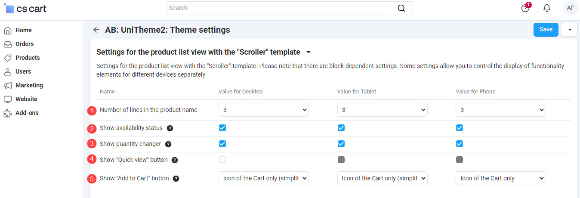Toggle quantity changer for Desktop
580x198 pixels.
222,144
